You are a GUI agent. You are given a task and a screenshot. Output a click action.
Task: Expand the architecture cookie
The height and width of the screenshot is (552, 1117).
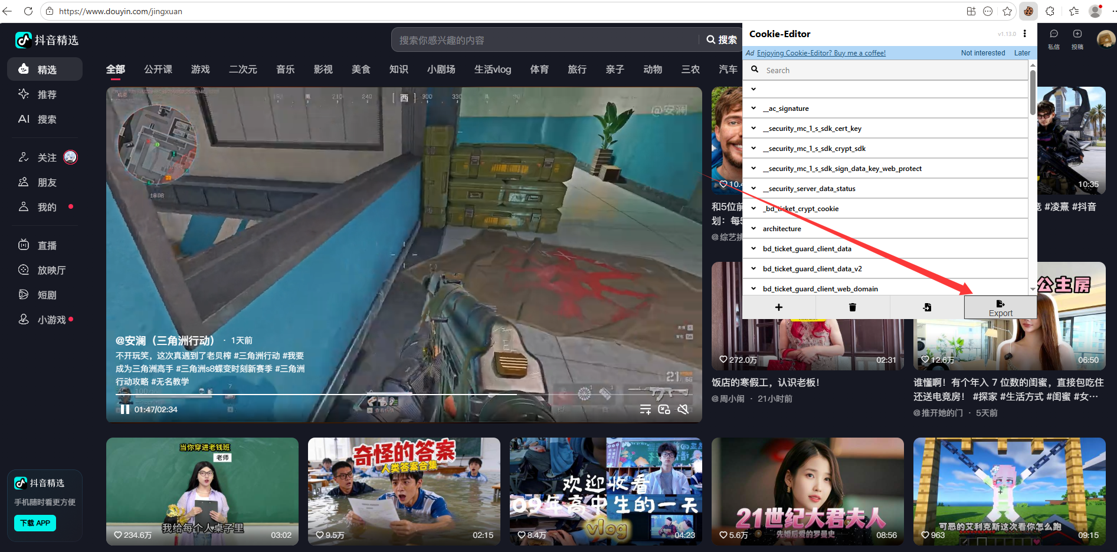885,229
